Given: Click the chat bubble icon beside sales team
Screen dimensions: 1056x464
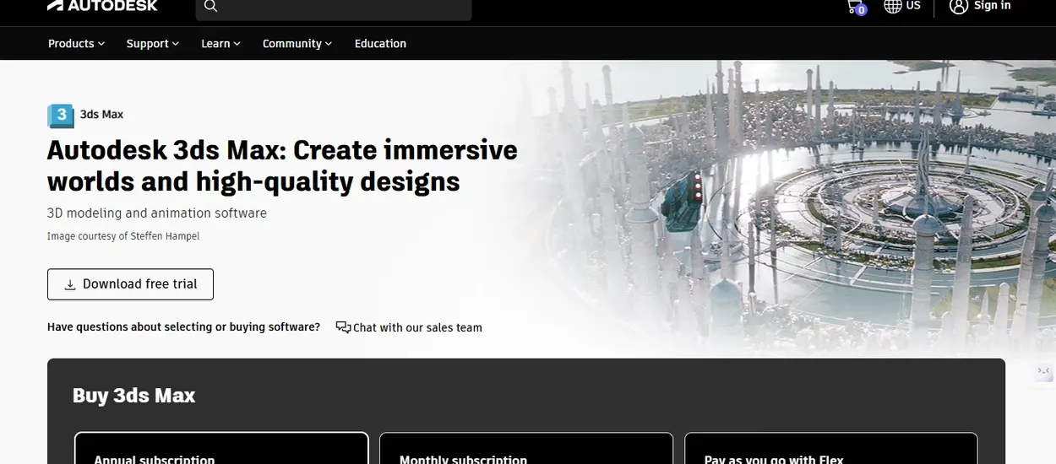Looking at the screenshot, I should [x=342, y=327].
